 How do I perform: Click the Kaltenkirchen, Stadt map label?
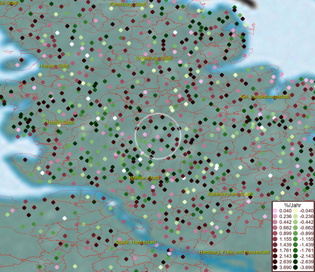[x=230, y=194]
